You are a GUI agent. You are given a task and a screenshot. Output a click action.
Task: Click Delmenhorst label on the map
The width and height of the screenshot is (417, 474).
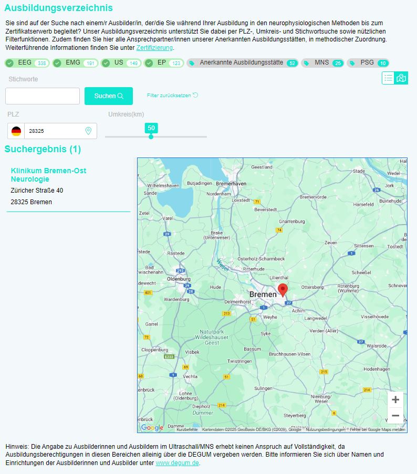point(238,302)
